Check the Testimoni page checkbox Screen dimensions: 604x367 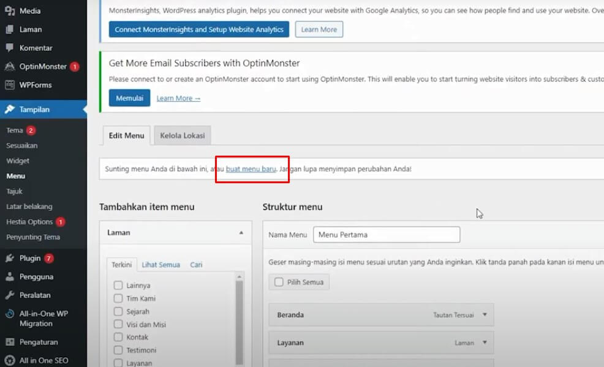(118, 350)
